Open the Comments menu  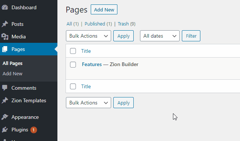[24, 88]
